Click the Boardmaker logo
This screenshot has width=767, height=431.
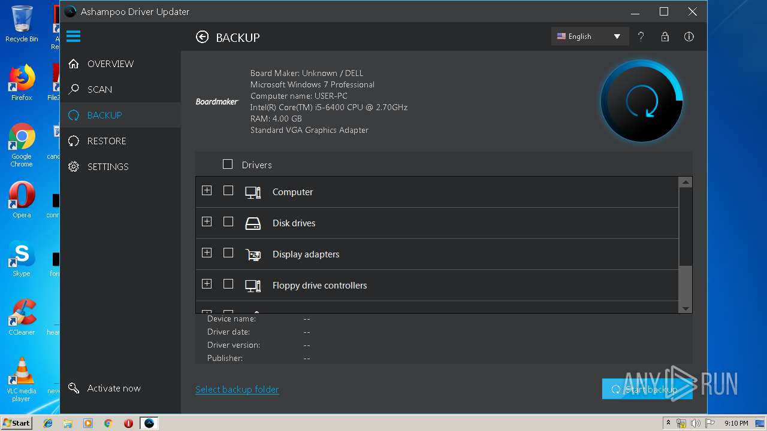point(217,102)
